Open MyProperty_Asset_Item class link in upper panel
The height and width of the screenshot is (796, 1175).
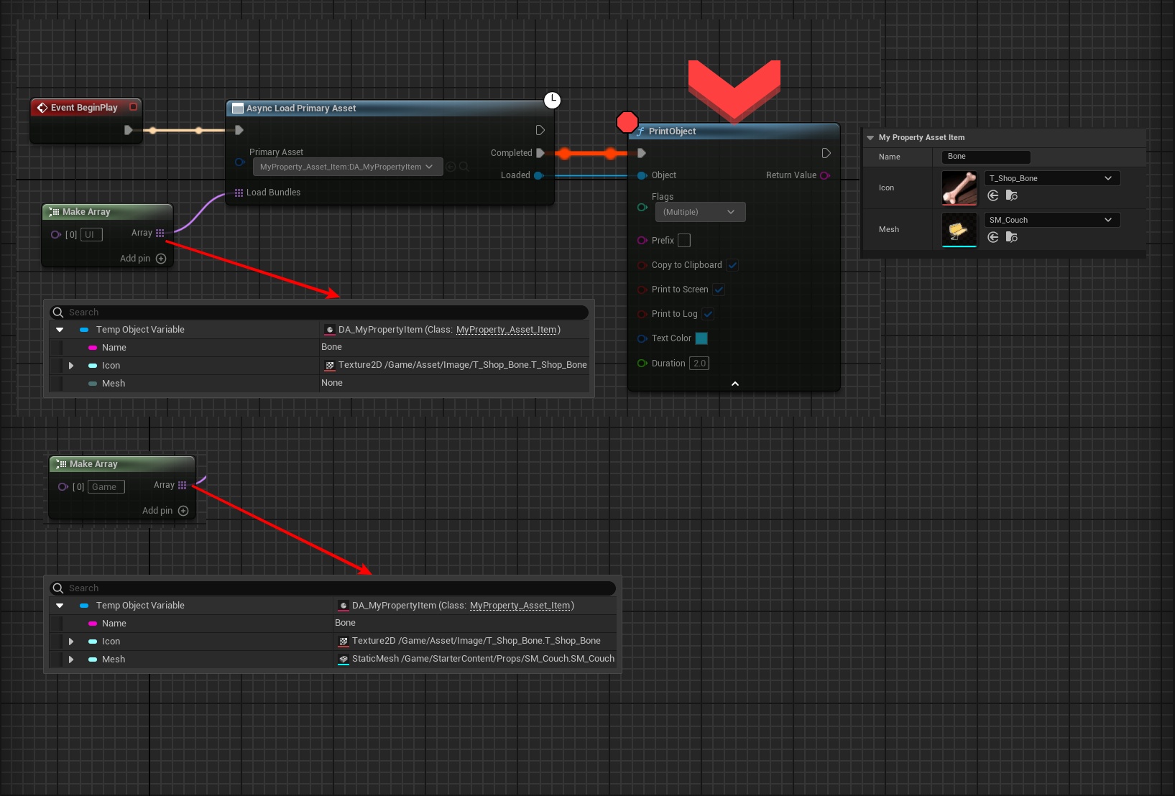point(507,330)
